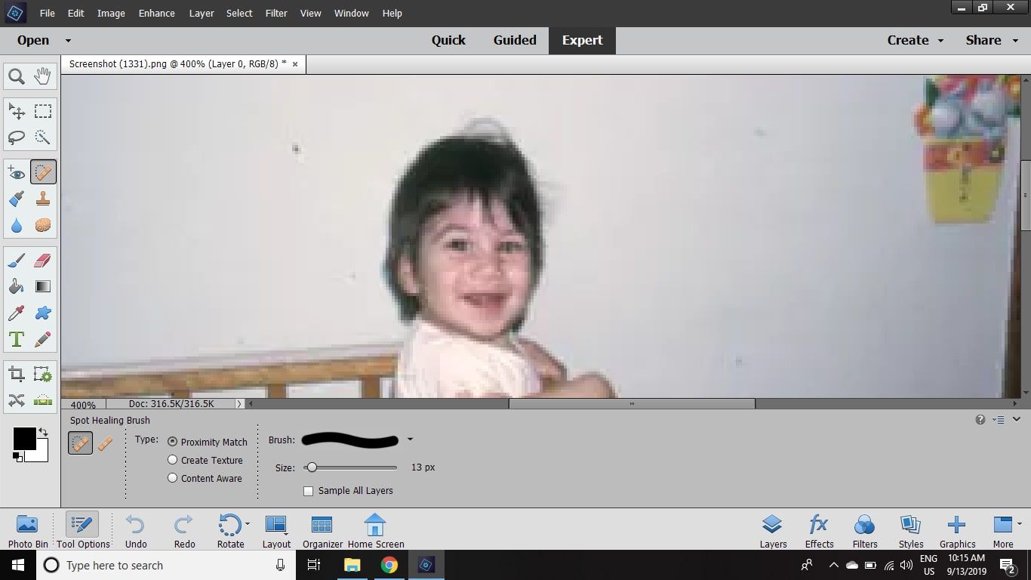Select the Blur tool droplet
Viewport: 1031px width, 580px height.
[x=17, y=225]
